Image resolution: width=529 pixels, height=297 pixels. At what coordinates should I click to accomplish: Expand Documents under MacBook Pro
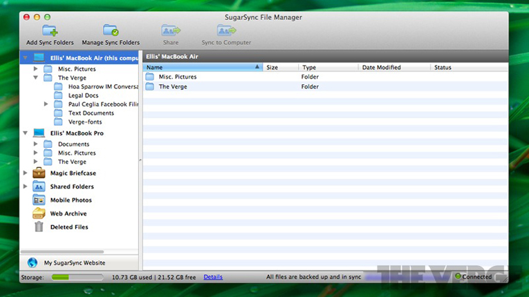coord(35,144)
